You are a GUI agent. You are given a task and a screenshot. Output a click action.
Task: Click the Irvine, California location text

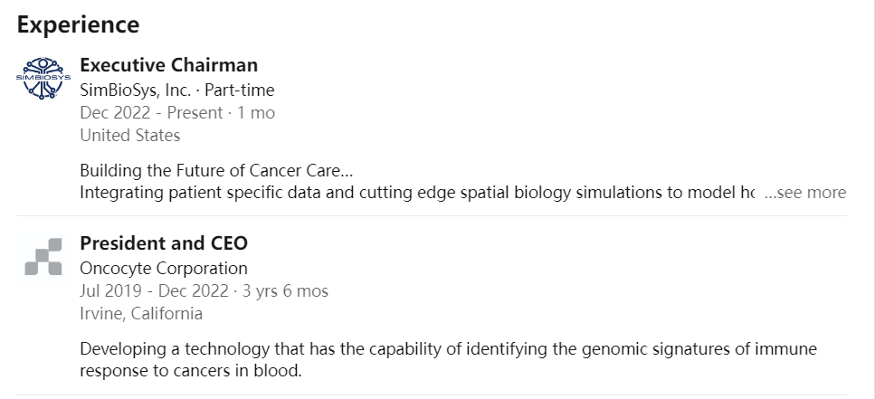(x=141, y=314)
